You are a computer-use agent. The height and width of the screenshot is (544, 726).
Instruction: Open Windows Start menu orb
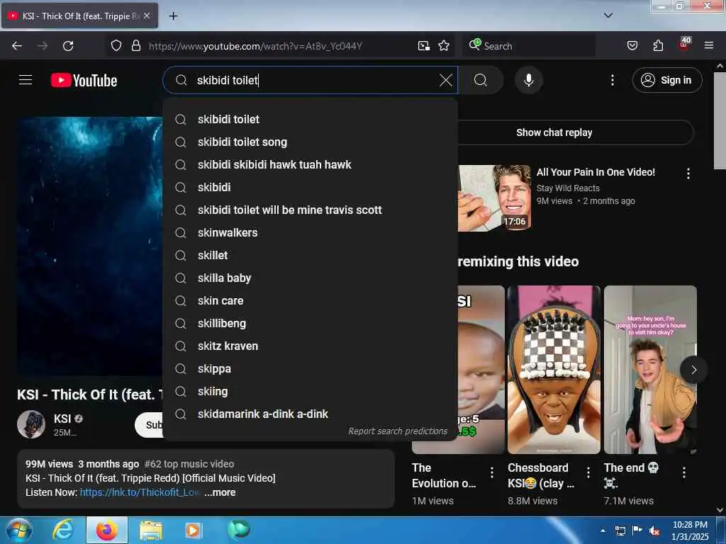point(19,531)
